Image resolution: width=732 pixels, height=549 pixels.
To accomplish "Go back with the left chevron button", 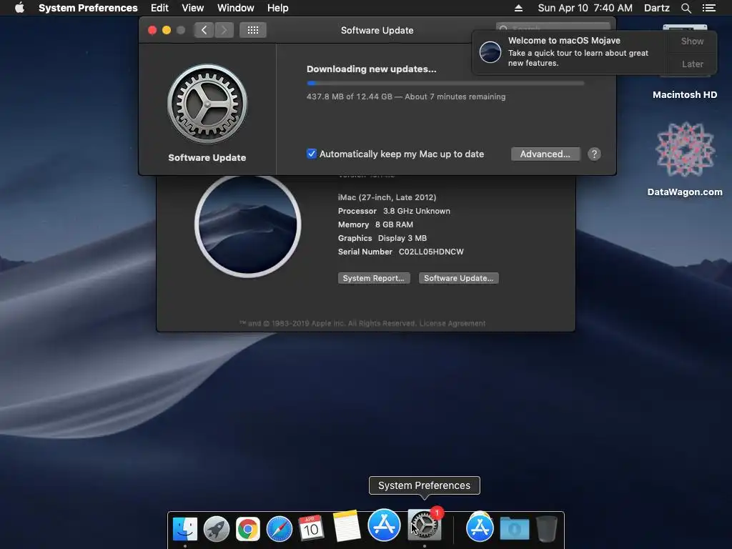I will [204, 30].
